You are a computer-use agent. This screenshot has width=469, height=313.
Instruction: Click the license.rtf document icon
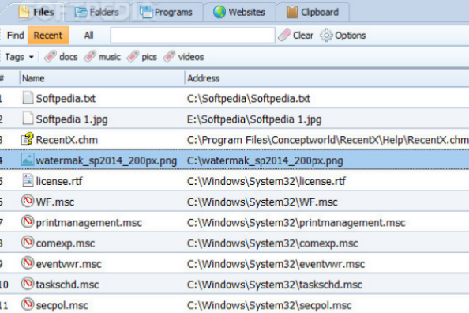click(x=28, y=180)
